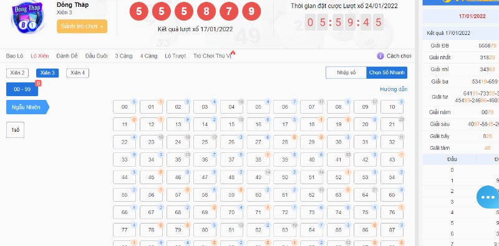499x246 pixels.
Task: Pick number 69 in the grid
Action: (205, 212)
